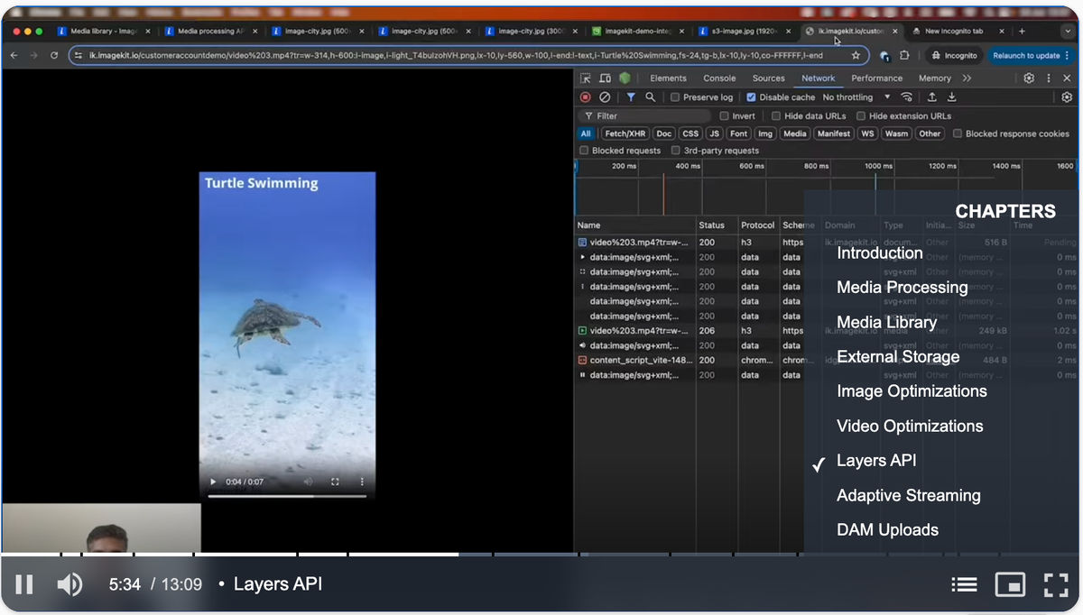Jump to DAM Uploads chapter
Screen dimensions: 1083x615
point(887,529)
